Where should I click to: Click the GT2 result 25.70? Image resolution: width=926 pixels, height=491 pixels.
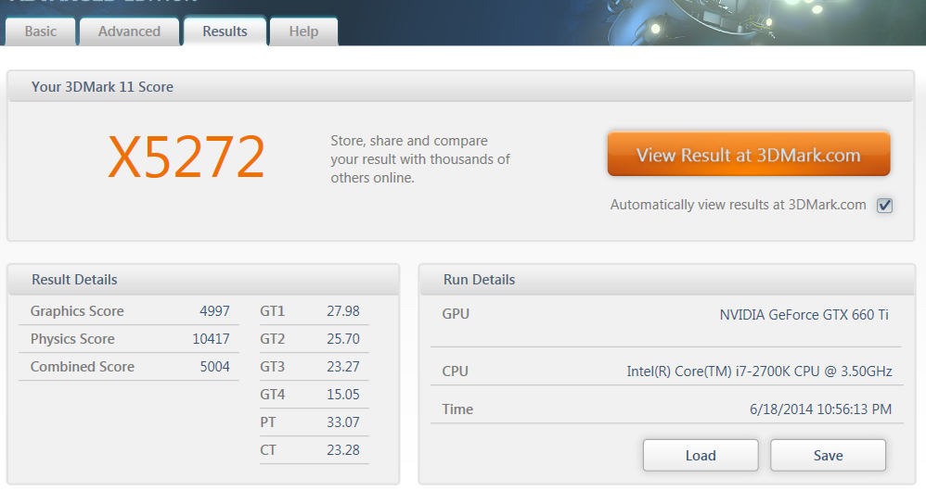point(343,339)
